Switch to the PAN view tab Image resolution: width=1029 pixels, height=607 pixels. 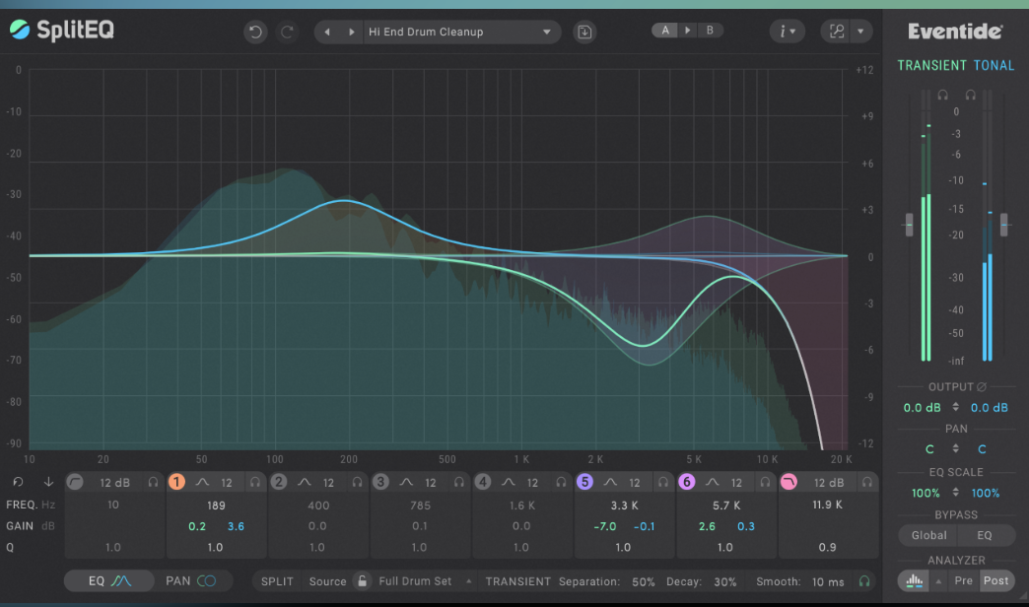pyautogui.click(x=190, y=580)
